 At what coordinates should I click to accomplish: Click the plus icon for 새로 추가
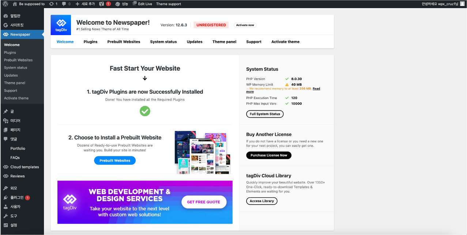point(77,4)
